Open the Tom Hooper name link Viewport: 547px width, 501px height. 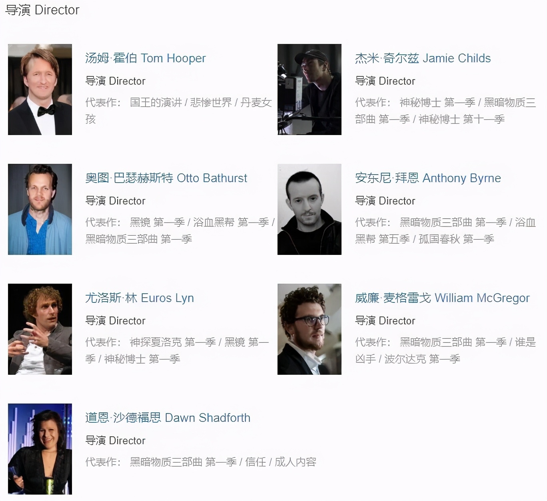point(146,58)
